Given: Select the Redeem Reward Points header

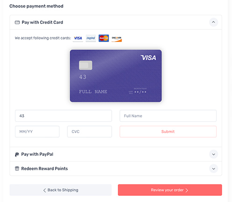Looking at the screenshot, I should coord(116,168).
